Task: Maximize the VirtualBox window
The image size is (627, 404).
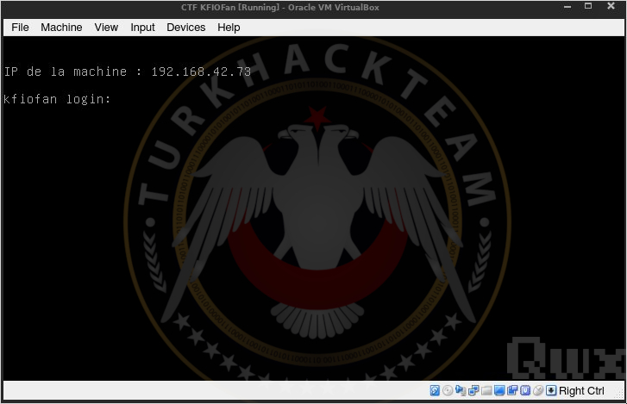Action: [588, 6]
